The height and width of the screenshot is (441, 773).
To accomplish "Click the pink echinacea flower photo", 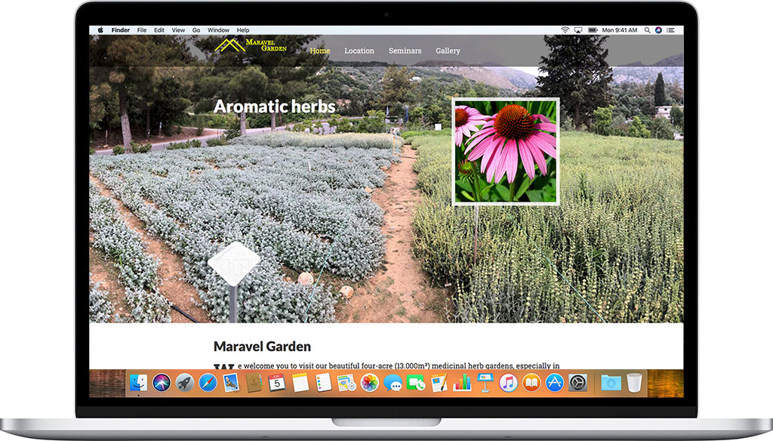I will tap(506, 152).
